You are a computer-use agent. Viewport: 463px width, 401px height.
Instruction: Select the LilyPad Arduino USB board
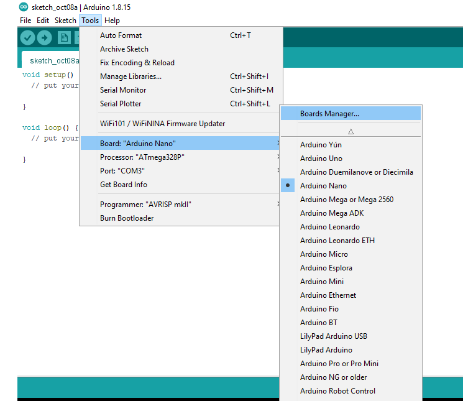point(351,336)
